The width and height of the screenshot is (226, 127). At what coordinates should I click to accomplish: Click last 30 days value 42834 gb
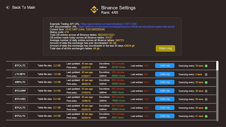(x=129, y=46)
